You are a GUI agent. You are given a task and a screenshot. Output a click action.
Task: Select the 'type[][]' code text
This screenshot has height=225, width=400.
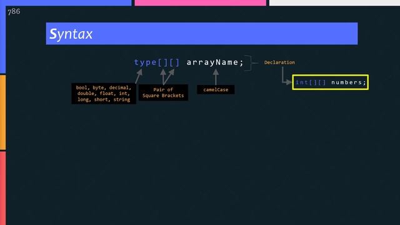157,62
